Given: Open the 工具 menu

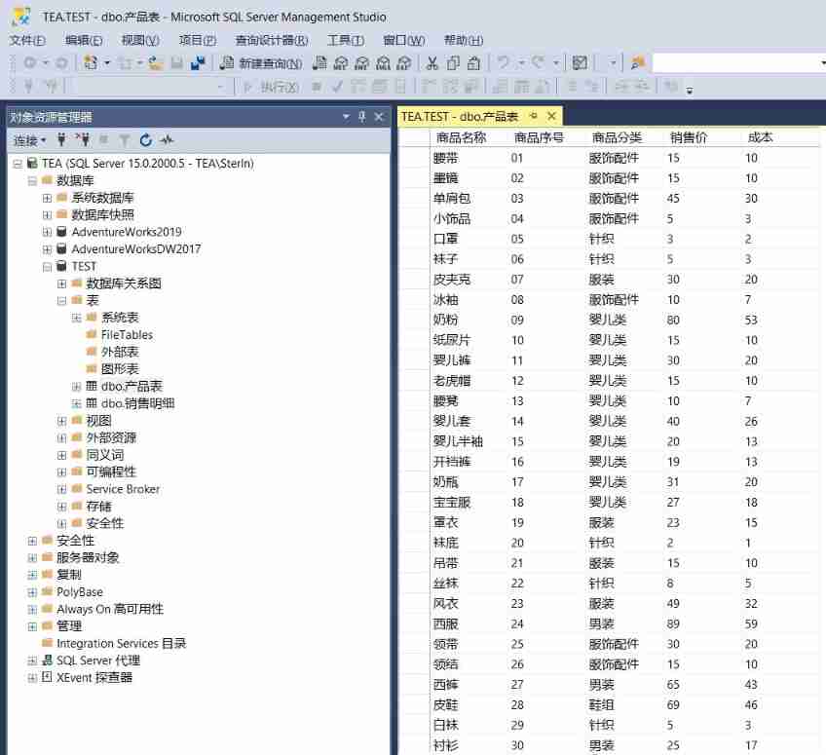Looking at the screenshot, I should [345, 40].
